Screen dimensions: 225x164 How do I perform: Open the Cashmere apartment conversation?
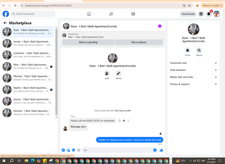coord(27,55)
